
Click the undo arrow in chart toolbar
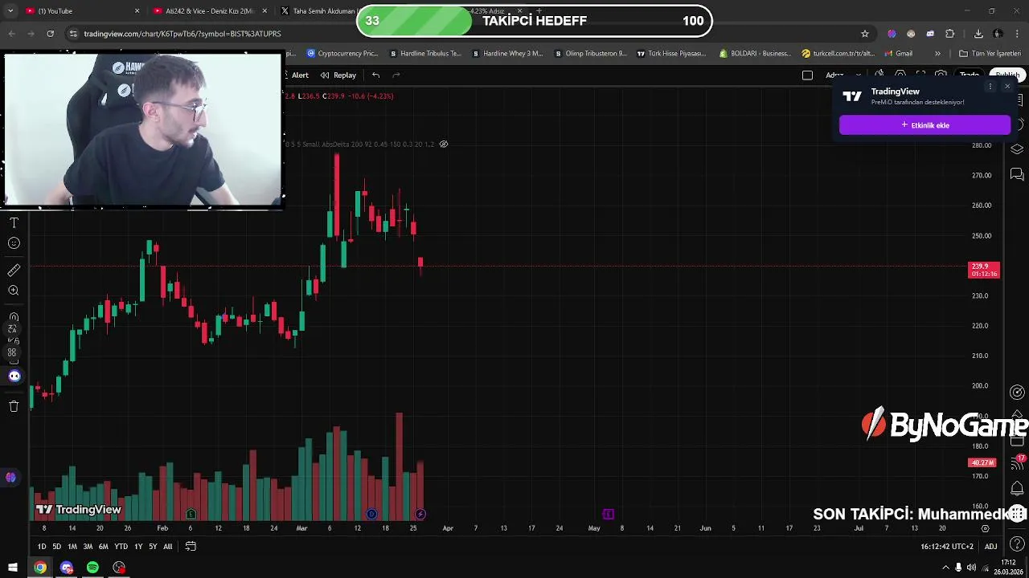(x=375, y=75)
